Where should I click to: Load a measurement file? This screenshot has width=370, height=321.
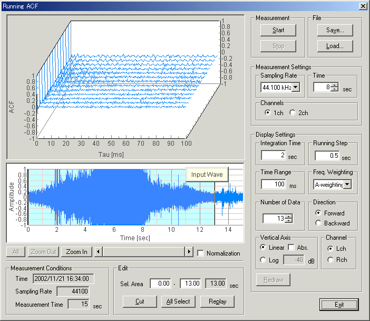[x=335, y=46]
